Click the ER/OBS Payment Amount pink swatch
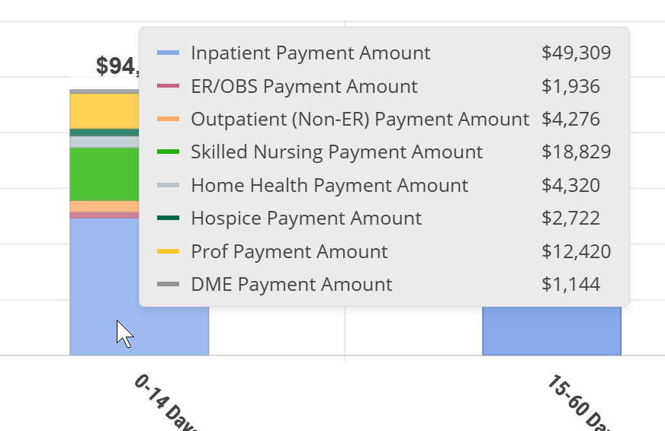 [x=168, y=86]
